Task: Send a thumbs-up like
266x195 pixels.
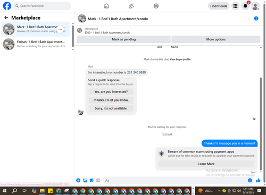Action: pyautogui.click(x=258, y=180)
